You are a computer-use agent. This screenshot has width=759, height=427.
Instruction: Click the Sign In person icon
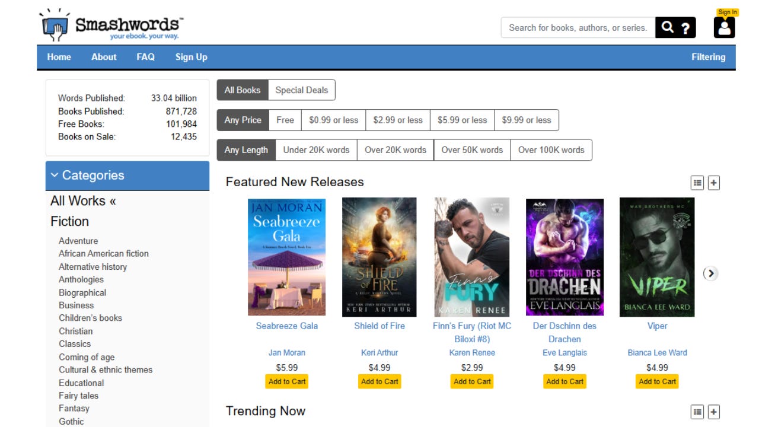pos(724,27)
